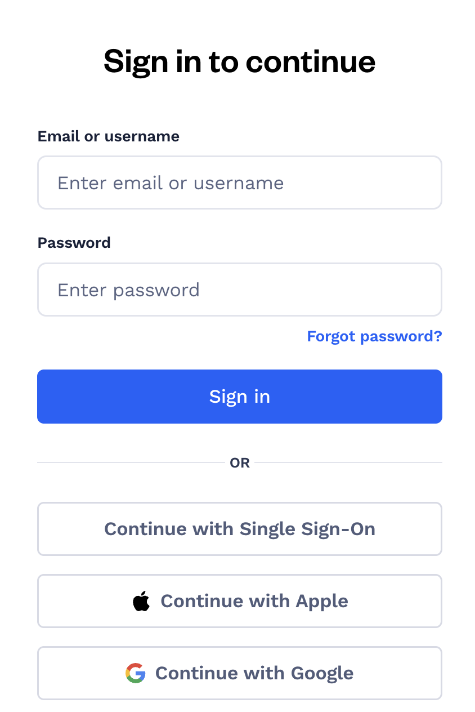The height and width of the screenshot is (712, 475).
Task: Choose Continue with Single Sign-On
Action: point(240,529)
